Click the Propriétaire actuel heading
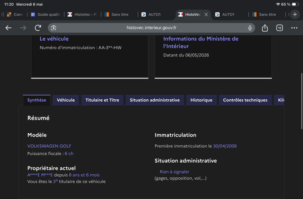 pyautogui.click(x=52, y=168)
